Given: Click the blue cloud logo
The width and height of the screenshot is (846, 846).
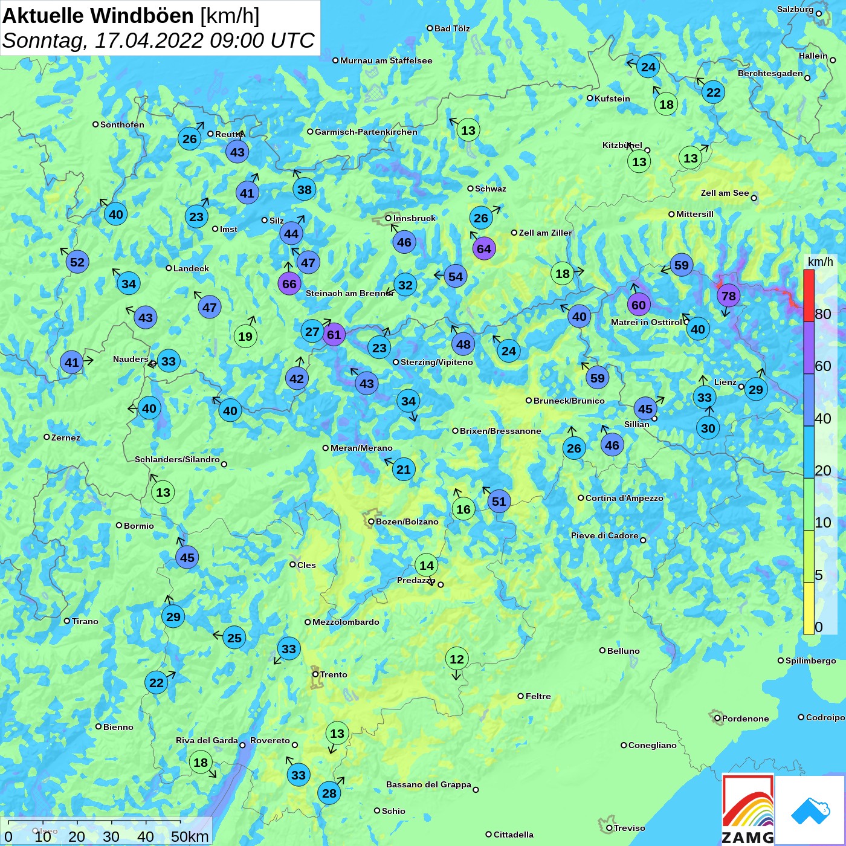Looking at the screenshot, I should (x=810, y=810).
